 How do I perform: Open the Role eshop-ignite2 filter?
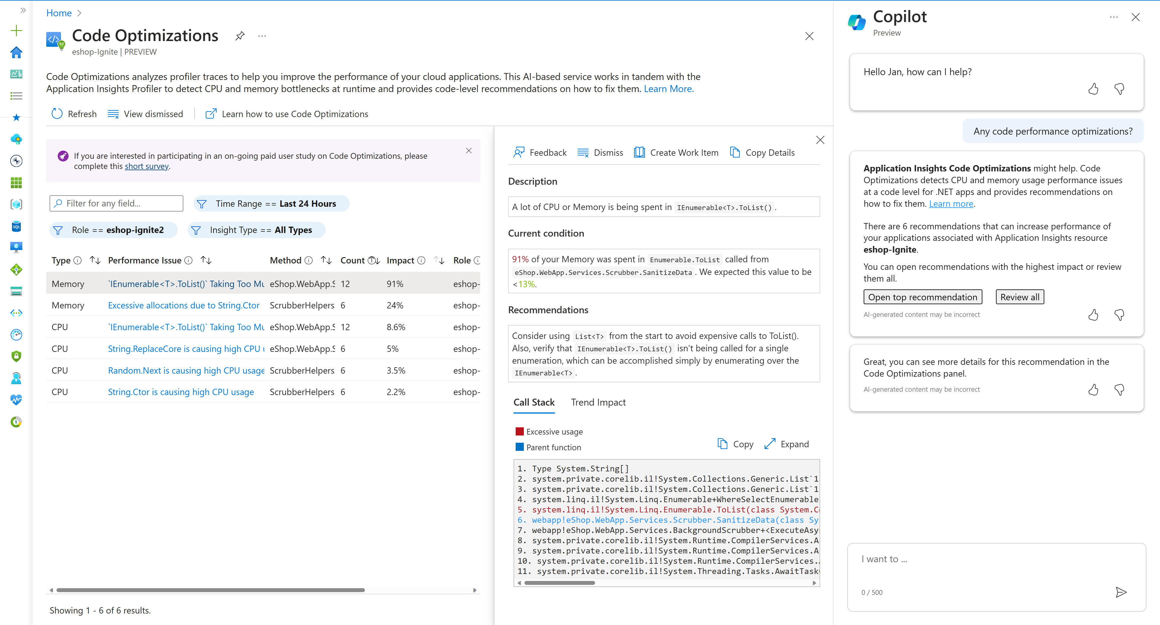pos(113,229)
